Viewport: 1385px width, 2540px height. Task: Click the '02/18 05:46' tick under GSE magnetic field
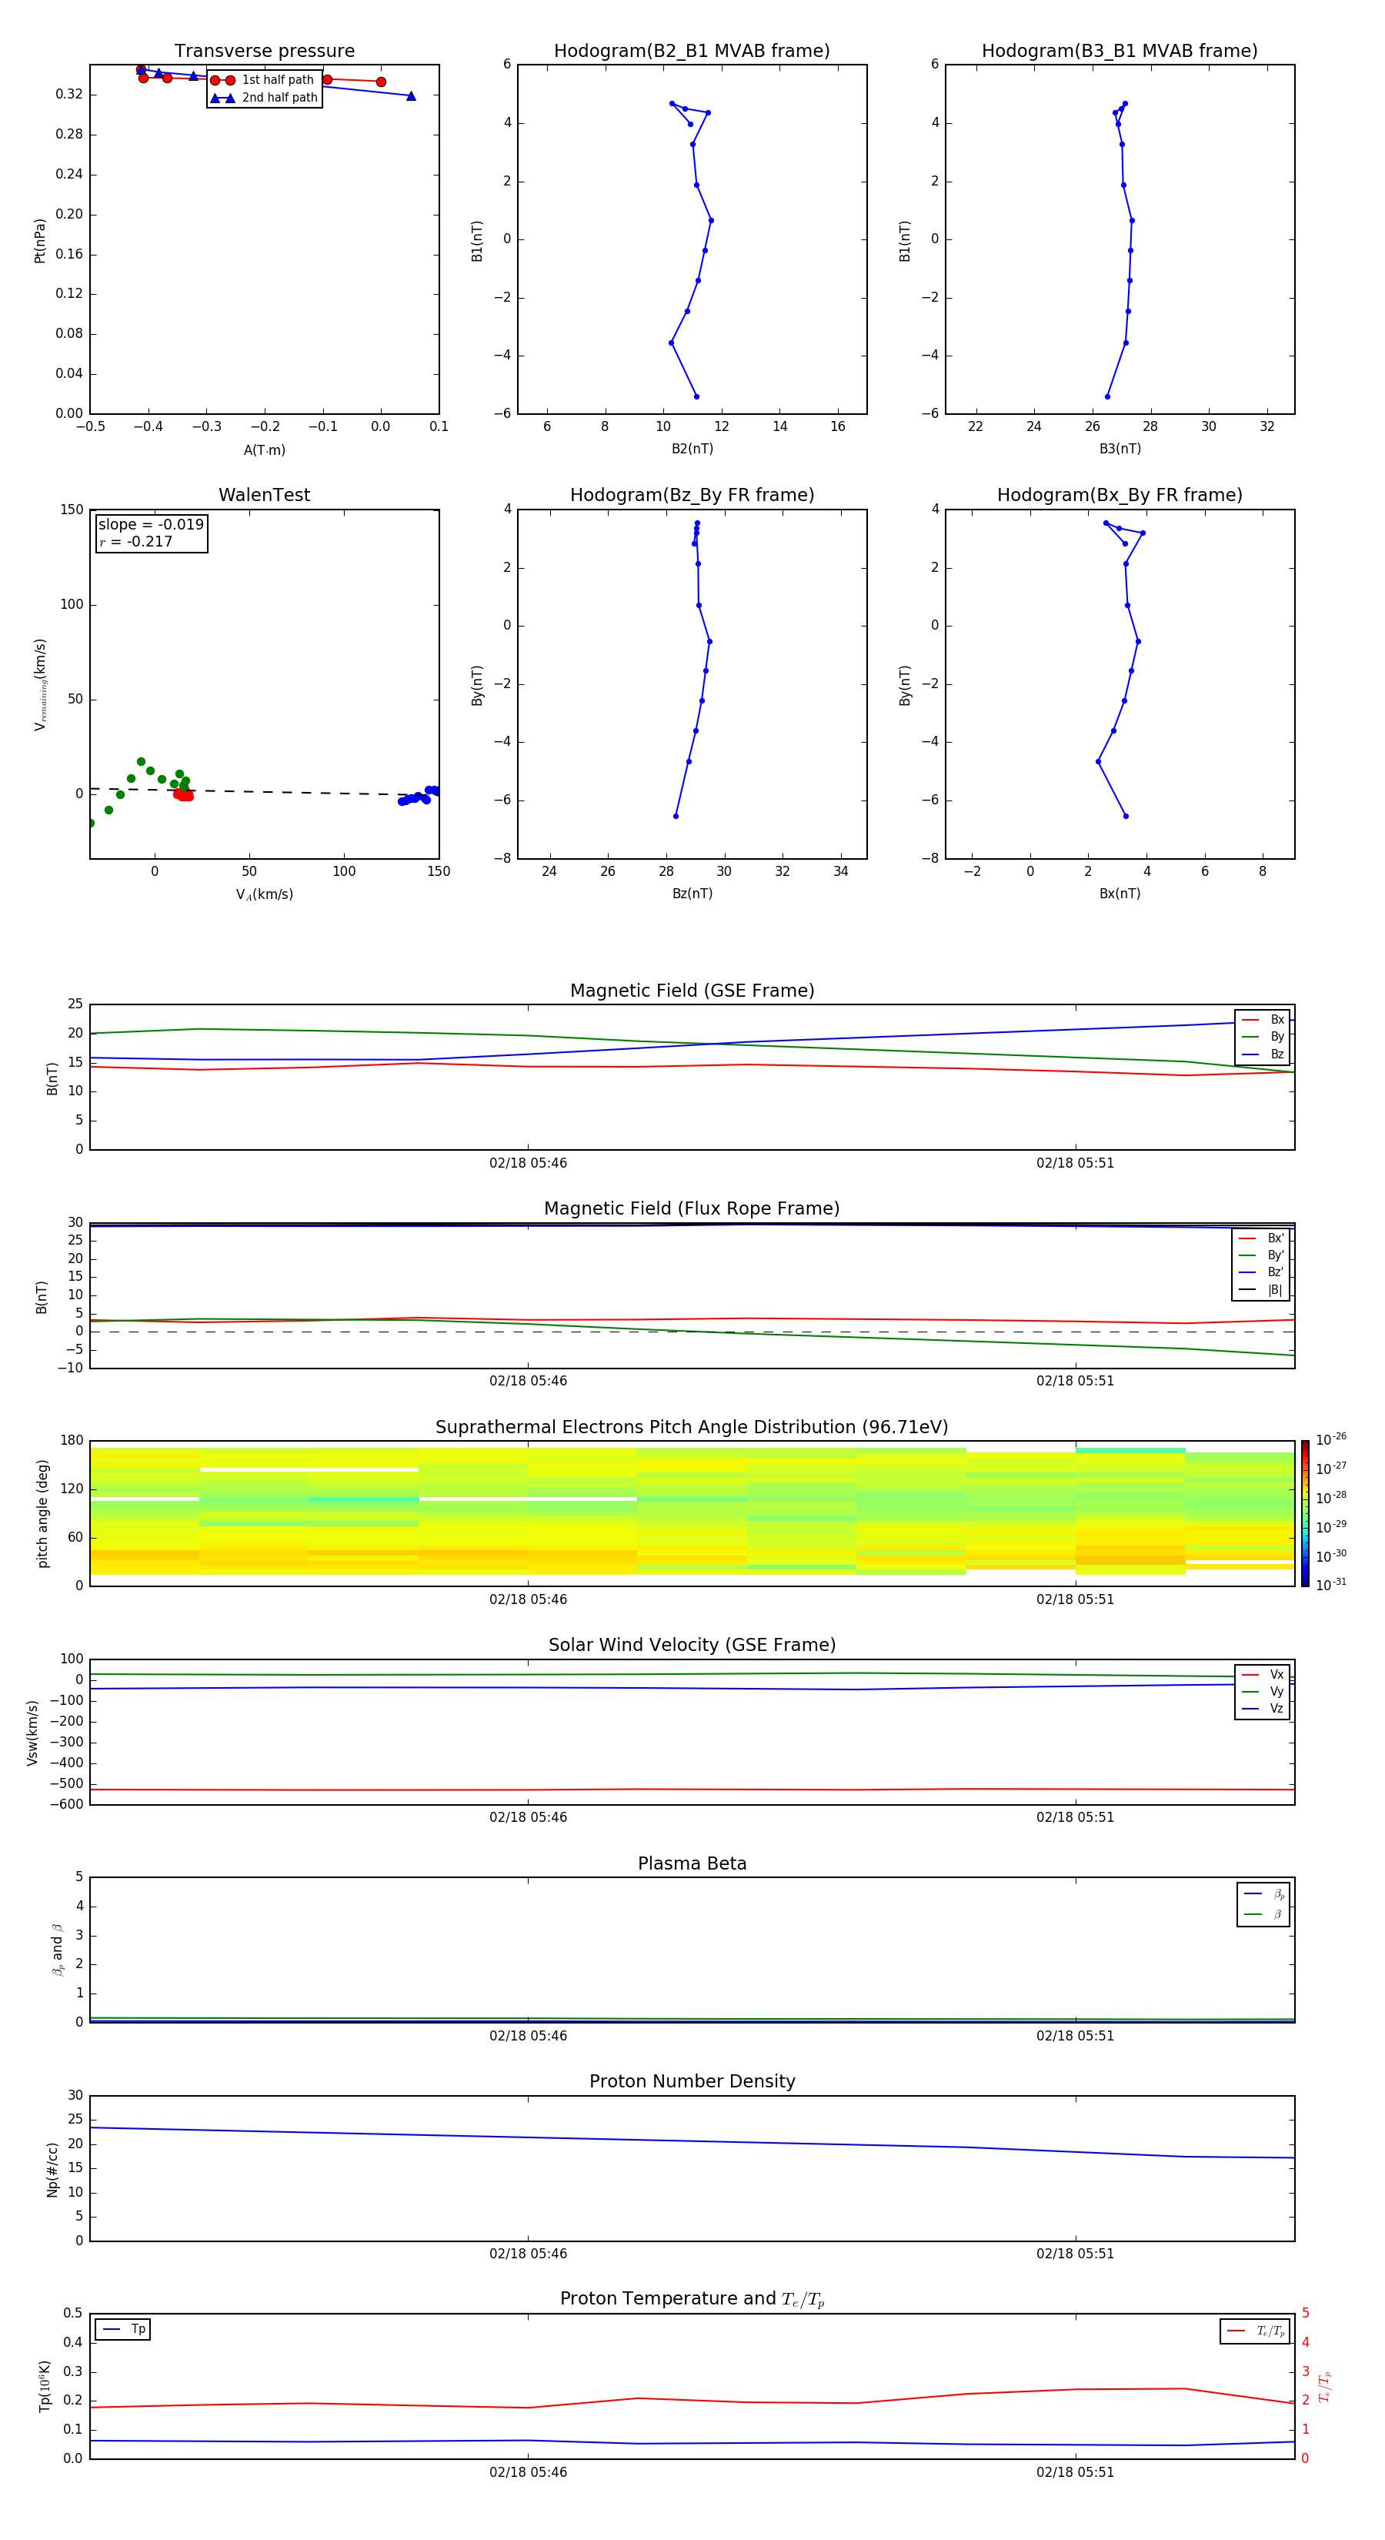pos(527,1164)
